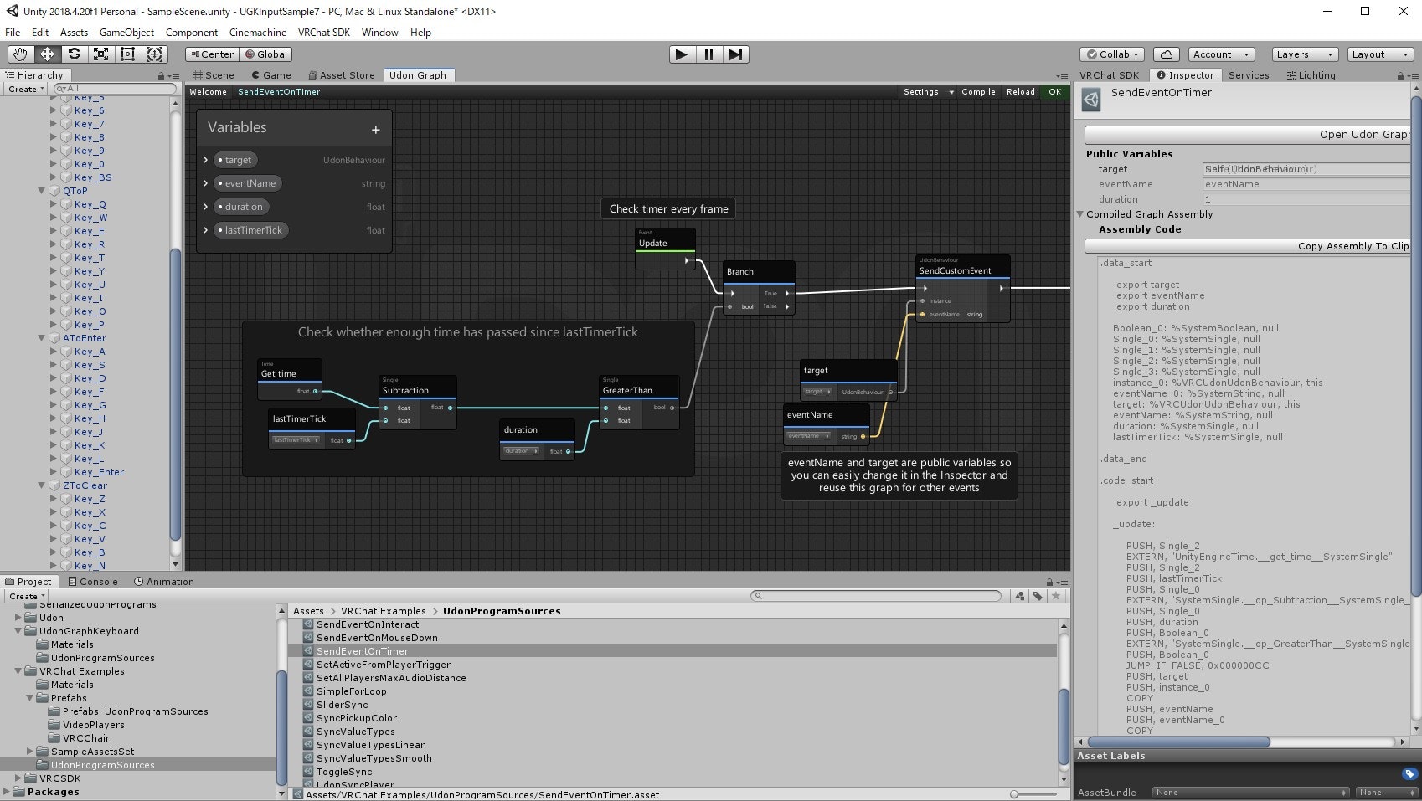The height and width of the screenshot is (801, 1422).
Task: Switch to the Console tab
Action: (92, 582)
